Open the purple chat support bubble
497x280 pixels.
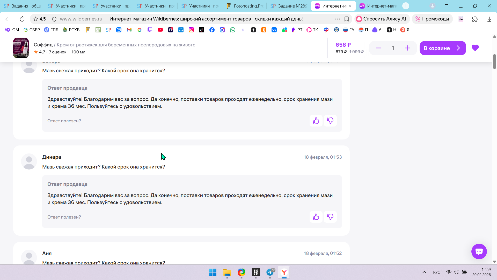click(x=479, y=251)
